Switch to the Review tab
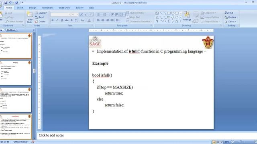Viewport: 257px width, 144px height. click(x=80, y=8)
